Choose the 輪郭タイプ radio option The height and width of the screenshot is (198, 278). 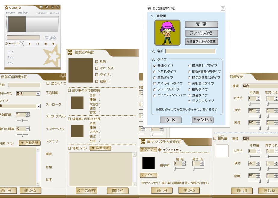[189, 90]
